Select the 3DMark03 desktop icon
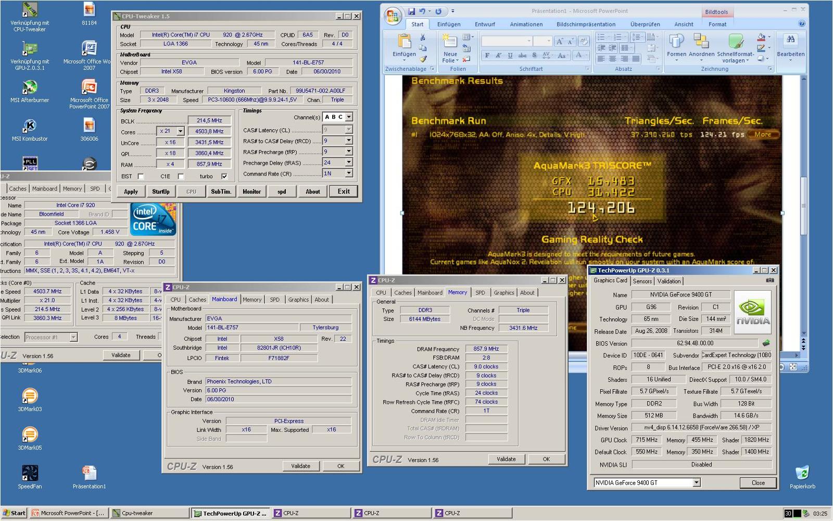833x521 pixels. [x=30, y=400]
